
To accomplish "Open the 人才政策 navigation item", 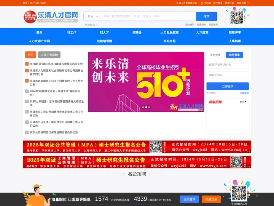I will coord(202,32).
